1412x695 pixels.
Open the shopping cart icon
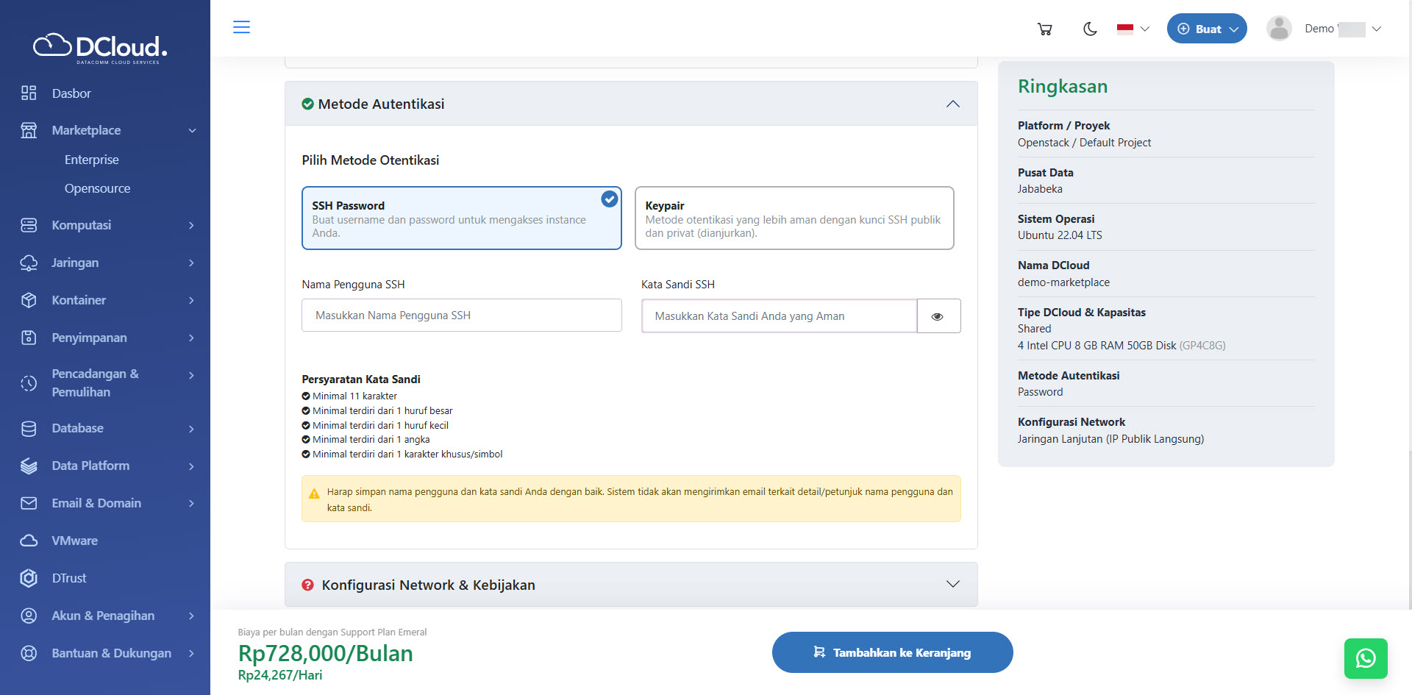tap(1044, 29)
